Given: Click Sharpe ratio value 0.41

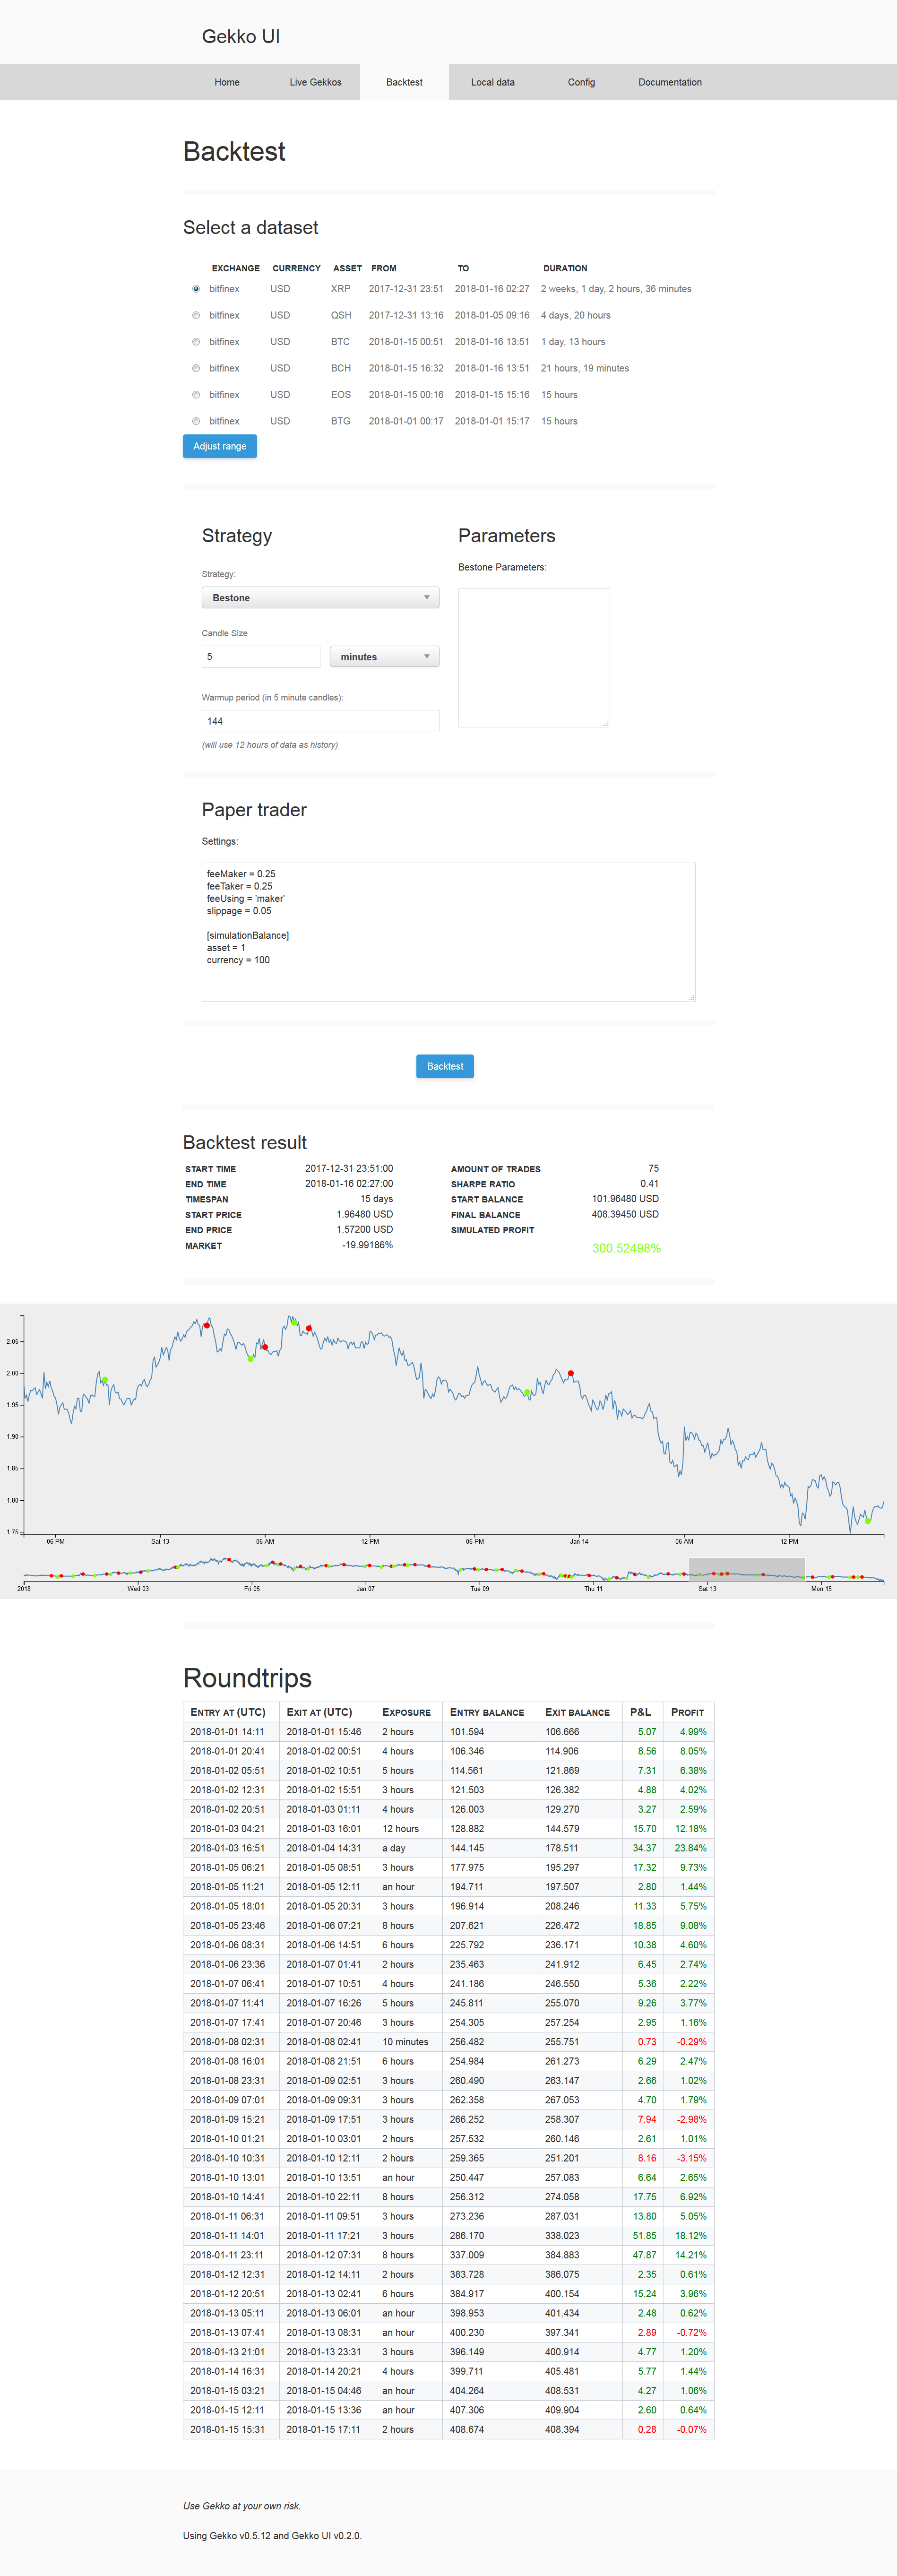Looking at the screenshot, I should click(x=649, y=1183).
